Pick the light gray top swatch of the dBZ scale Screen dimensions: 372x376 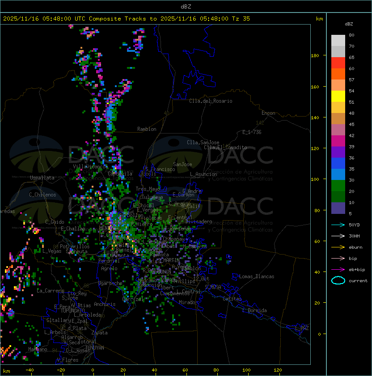(x=338, y=41)
